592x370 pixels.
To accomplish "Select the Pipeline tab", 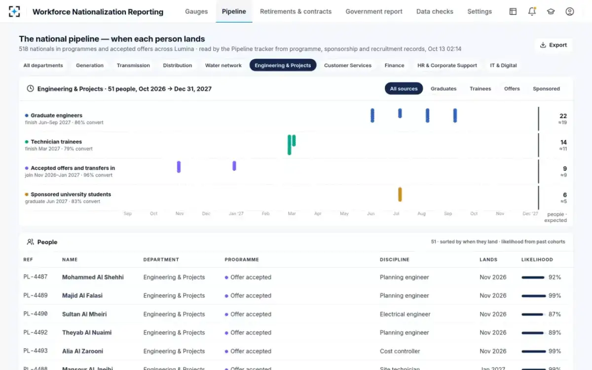I will 234,11.
